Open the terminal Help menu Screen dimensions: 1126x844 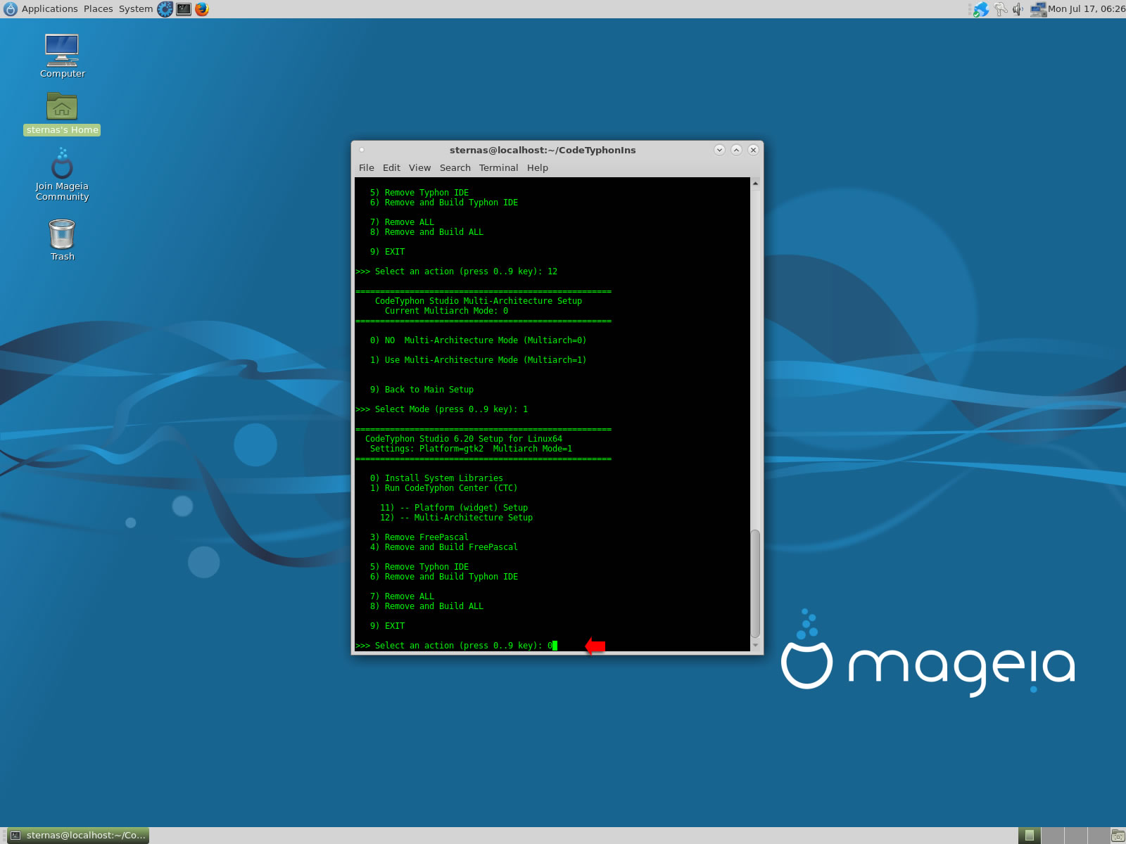pos(537,167)
